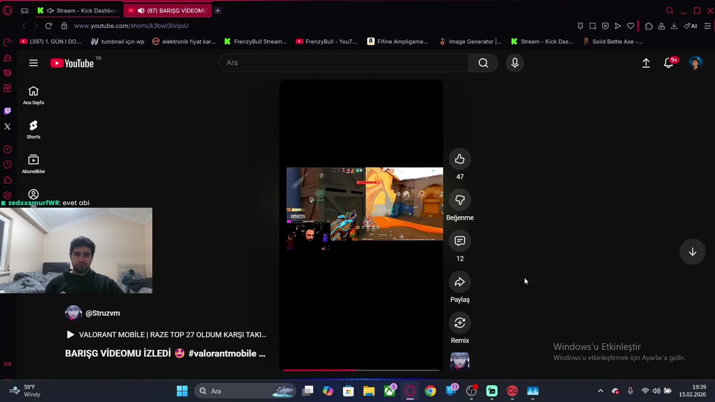Click the YouTube search field 'Ara'

pyautogui.click(x=344, y=63)
